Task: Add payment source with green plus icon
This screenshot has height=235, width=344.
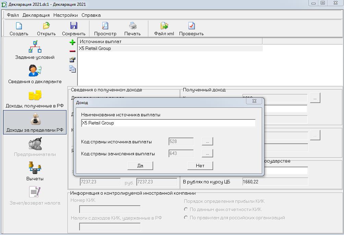Action: pos(72,42)
